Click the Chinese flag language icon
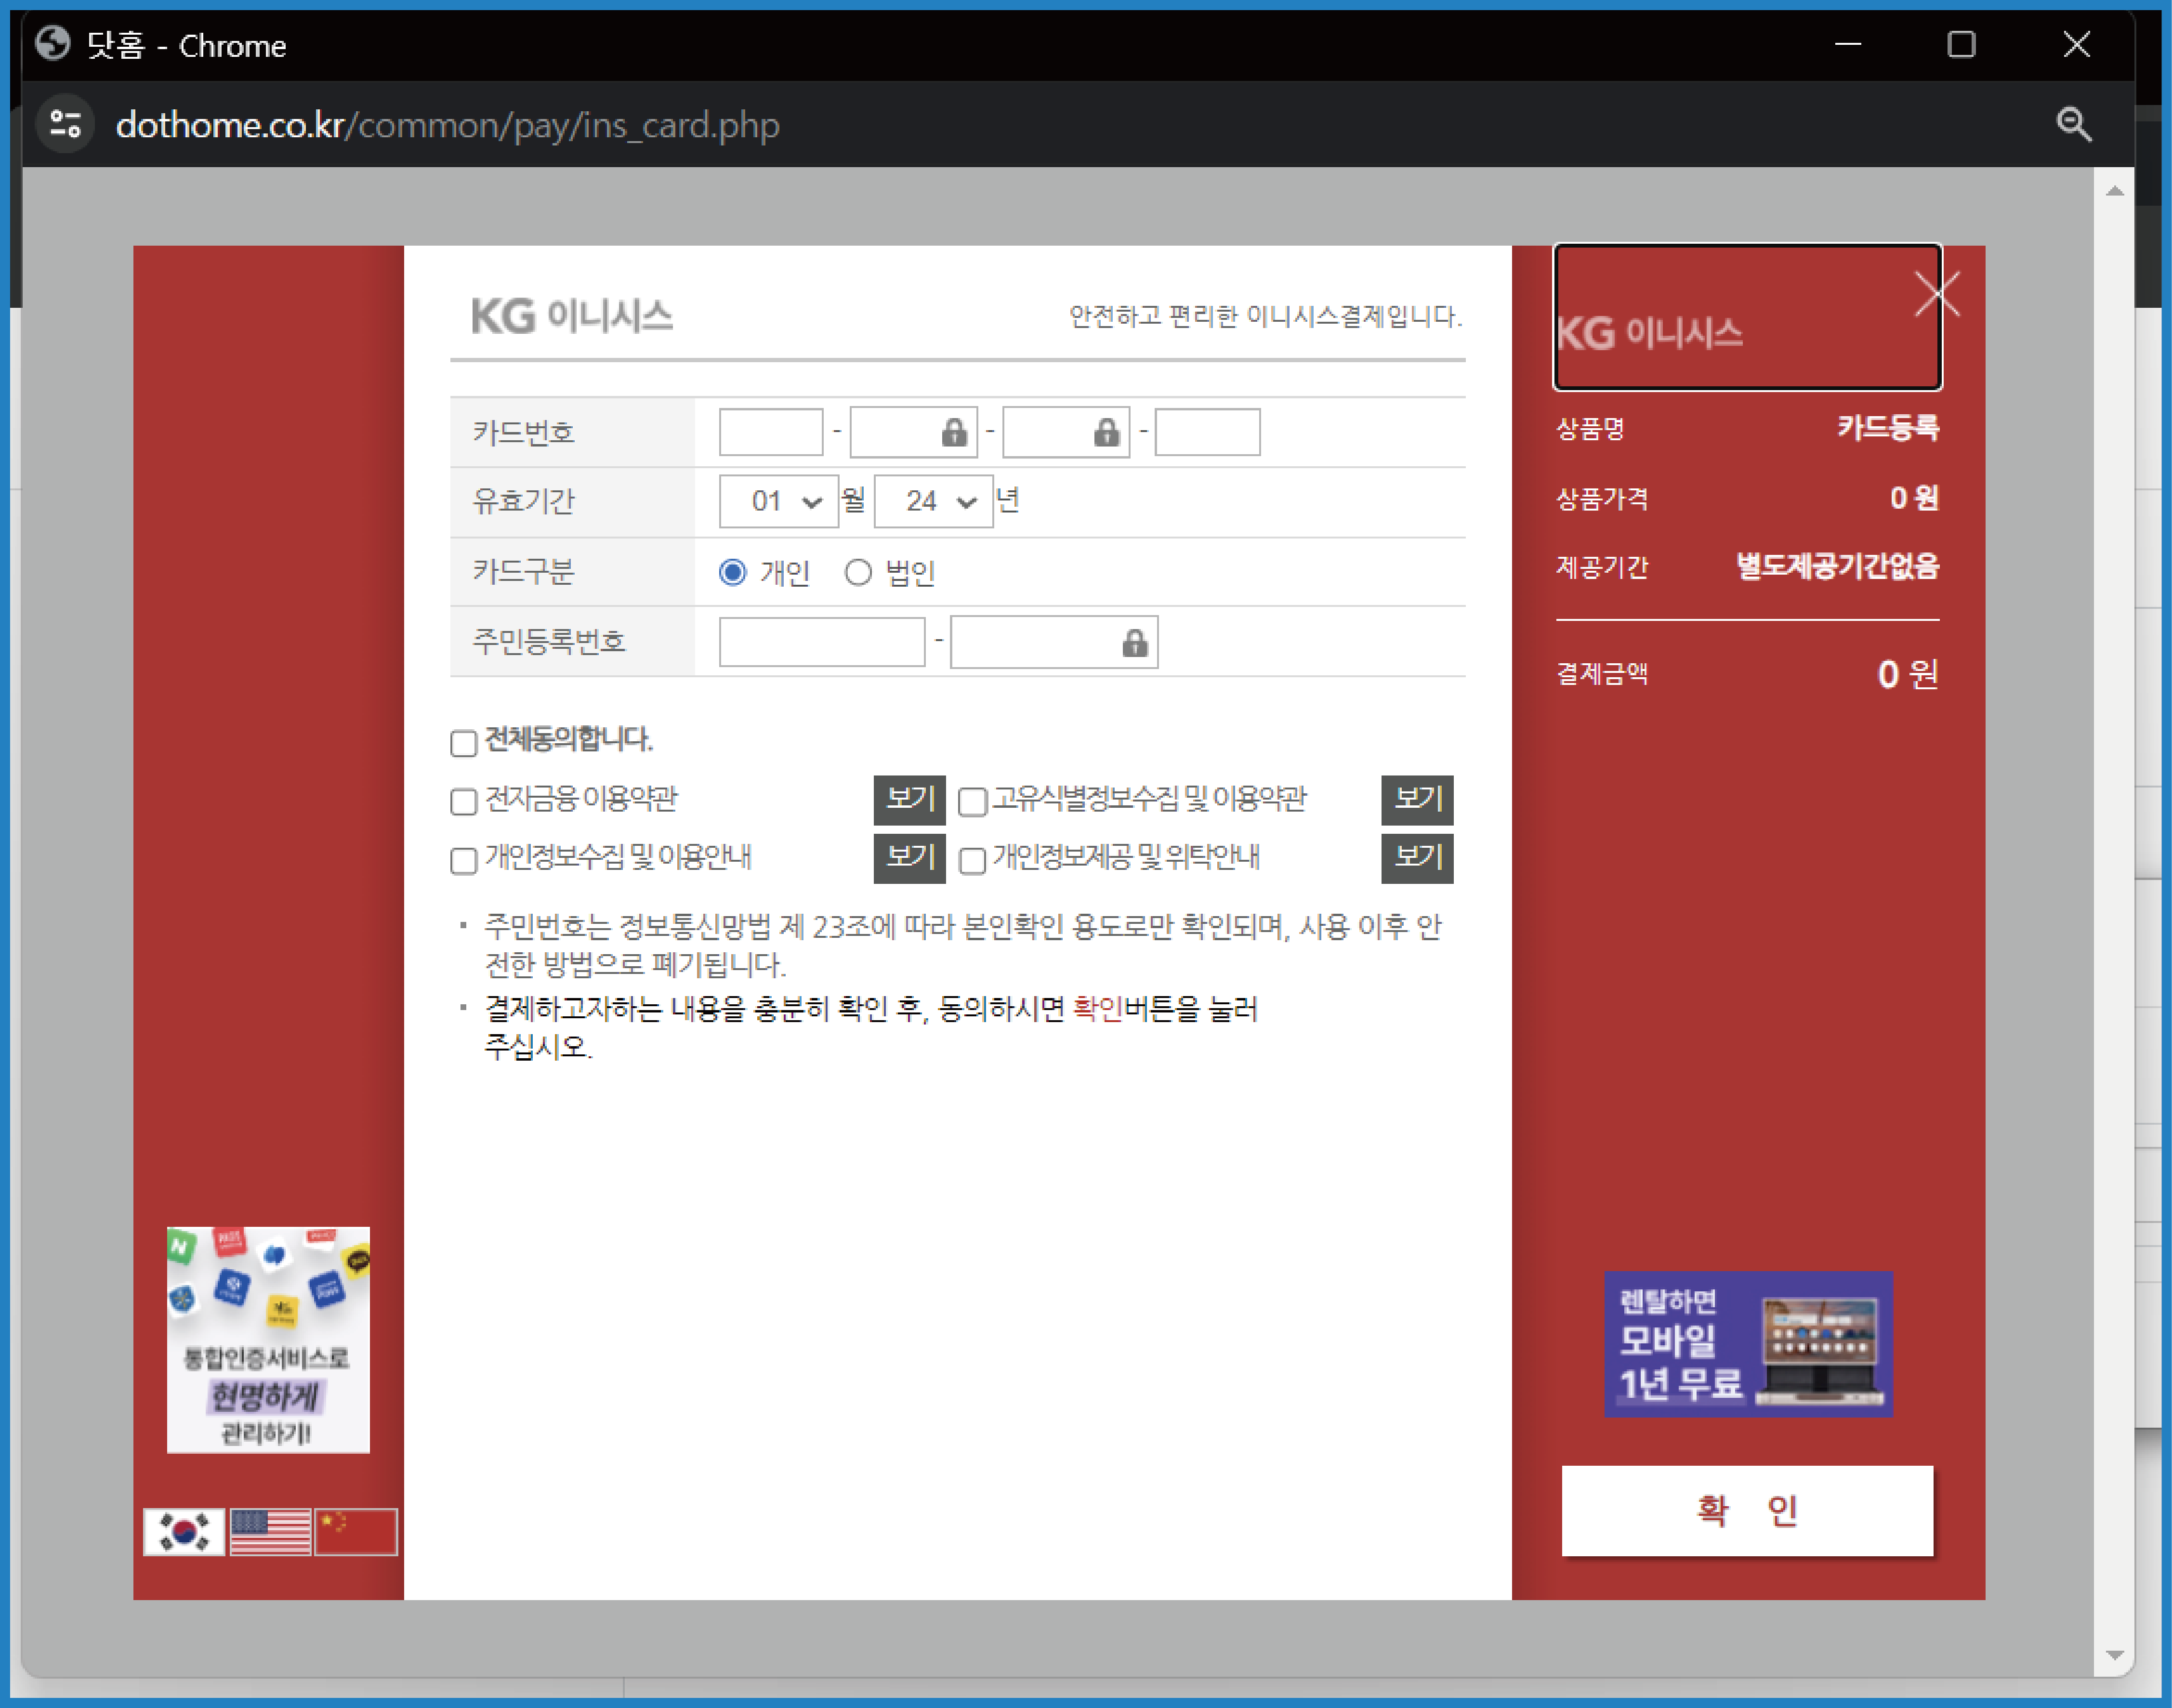The image size is (2172, 1708). [356, 1531]
